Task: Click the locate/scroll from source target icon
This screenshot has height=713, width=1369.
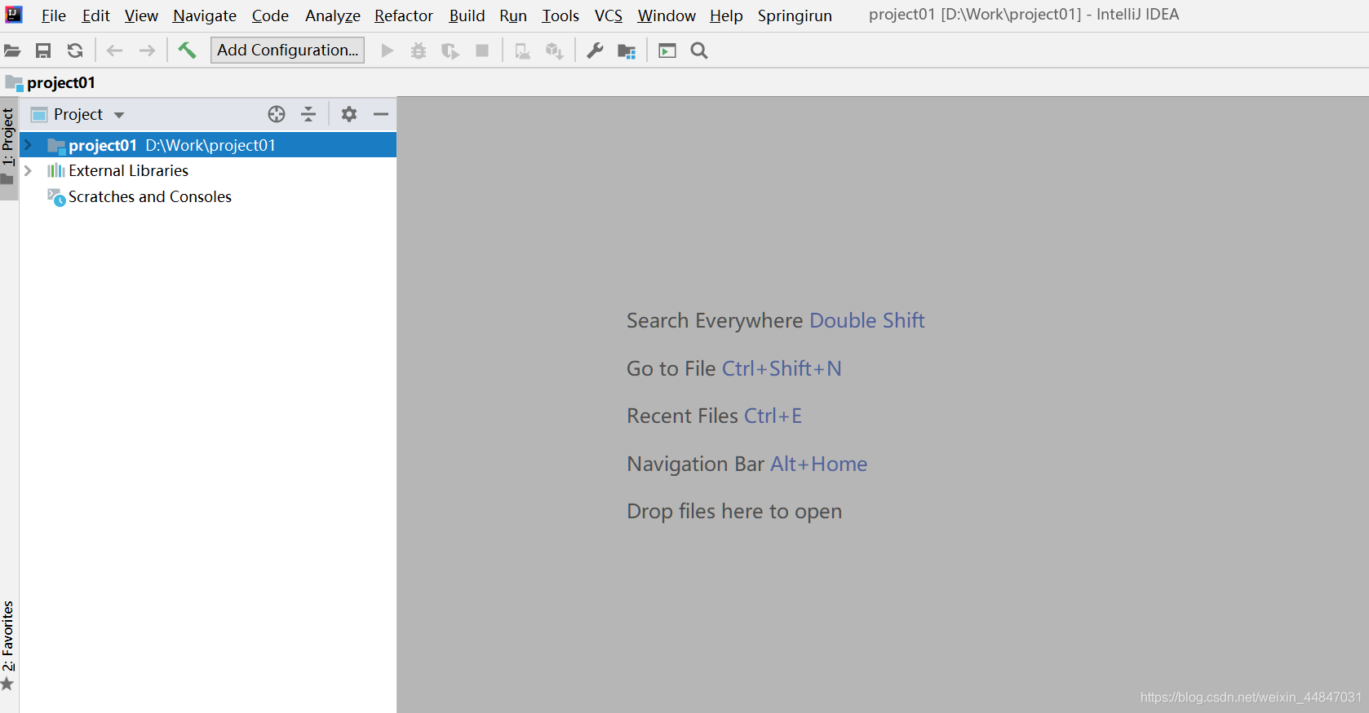Action: tap(277, 114)
